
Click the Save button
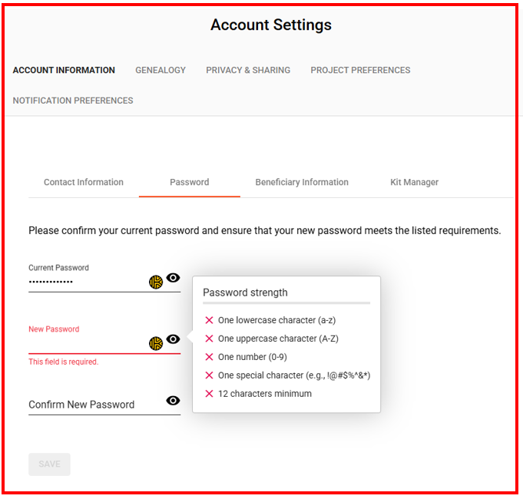(49, 464)
